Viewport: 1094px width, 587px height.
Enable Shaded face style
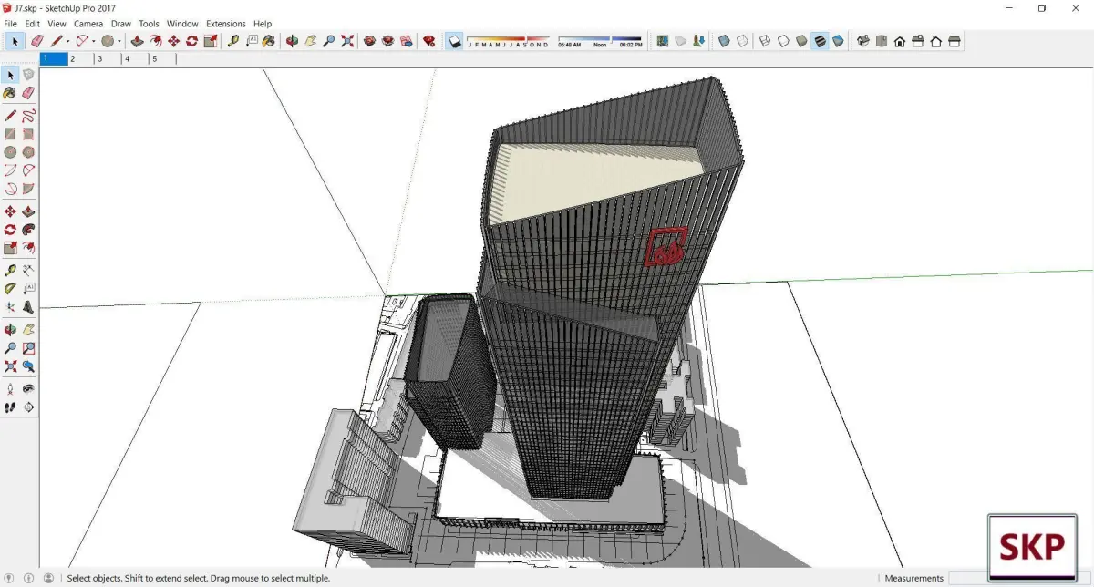click(x=801, y=41)
